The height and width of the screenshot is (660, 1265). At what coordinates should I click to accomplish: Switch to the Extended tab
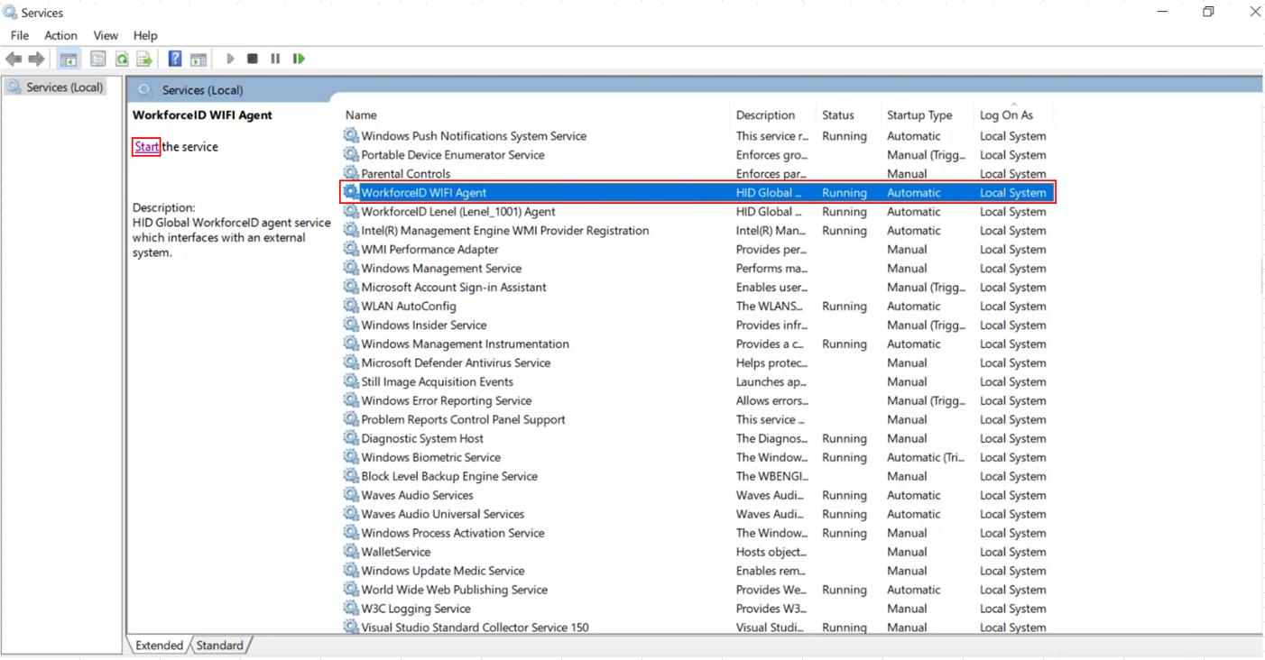pyautogui.click(x=159, y=646)
